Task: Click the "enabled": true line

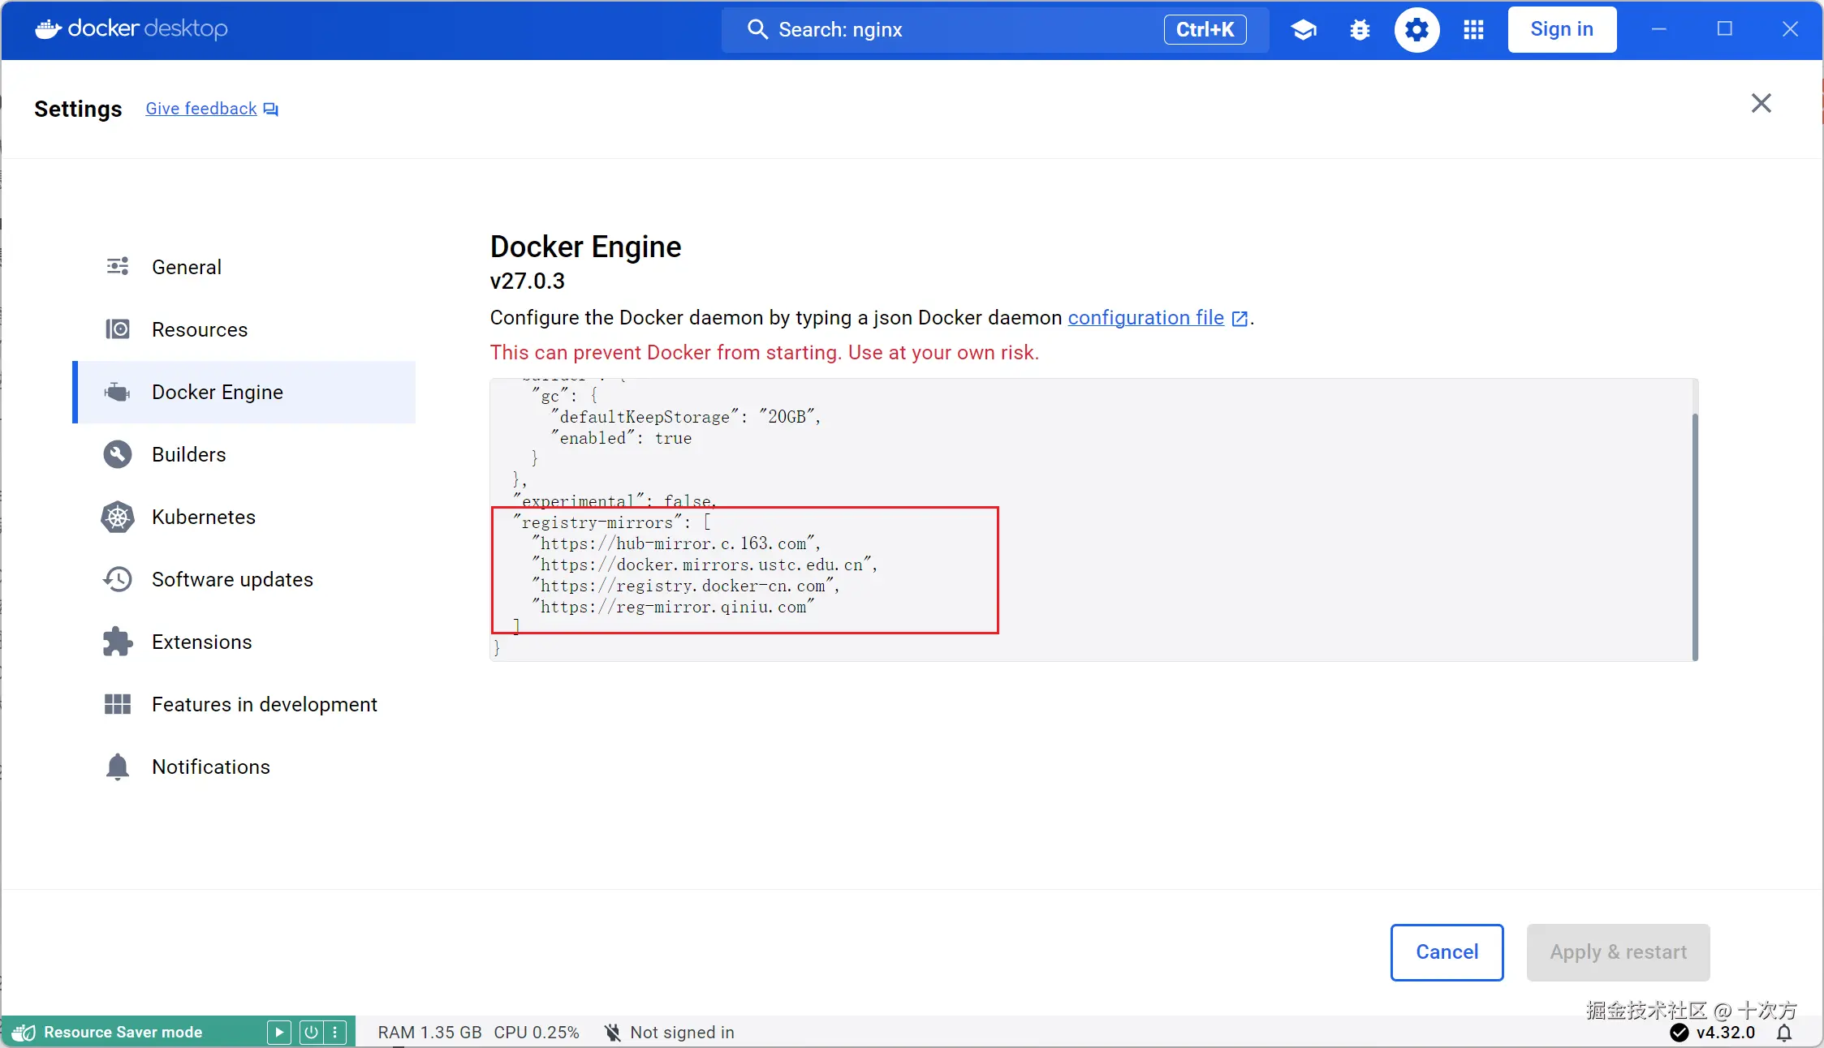Action: click(x=622, y=438)
